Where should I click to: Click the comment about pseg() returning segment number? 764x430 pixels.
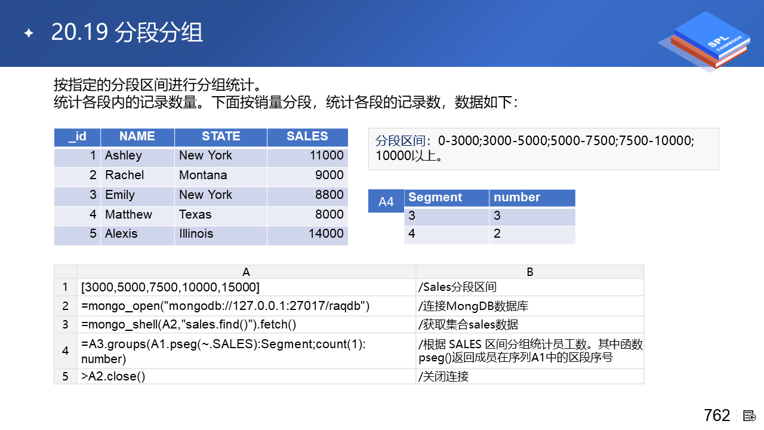[x=530, y=351]
